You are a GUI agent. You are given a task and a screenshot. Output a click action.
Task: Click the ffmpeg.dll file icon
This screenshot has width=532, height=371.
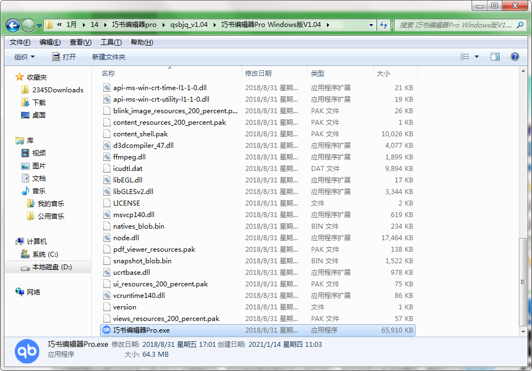tap(107, 157)
